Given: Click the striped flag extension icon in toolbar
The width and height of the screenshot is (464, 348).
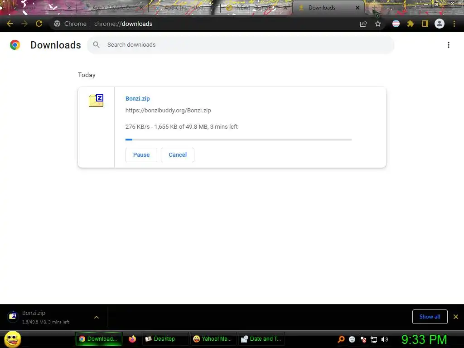Looking at the screenshot, I should pyautogui.click(x=396, y=24).
